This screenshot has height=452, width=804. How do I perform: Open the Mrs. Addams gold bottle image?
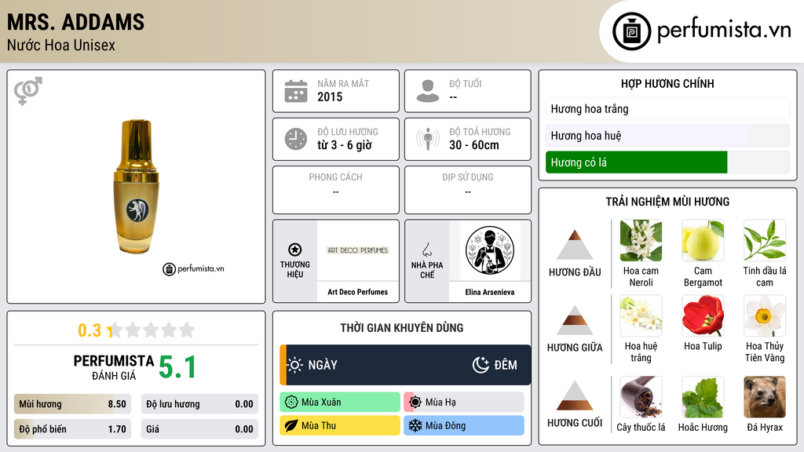coord(137,187)
